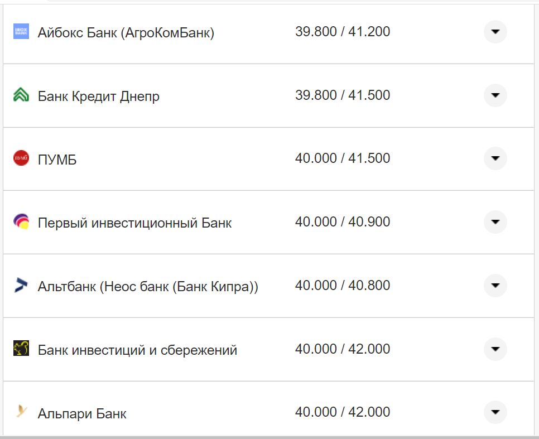Click the Альтбанк blue arrow logo
The height and width of the screenshot is (439, 539).
click(x=21, y=286)
